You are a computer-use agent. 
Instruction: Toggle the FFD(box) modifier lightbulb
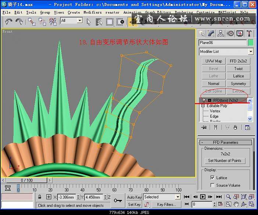[203, 100]
